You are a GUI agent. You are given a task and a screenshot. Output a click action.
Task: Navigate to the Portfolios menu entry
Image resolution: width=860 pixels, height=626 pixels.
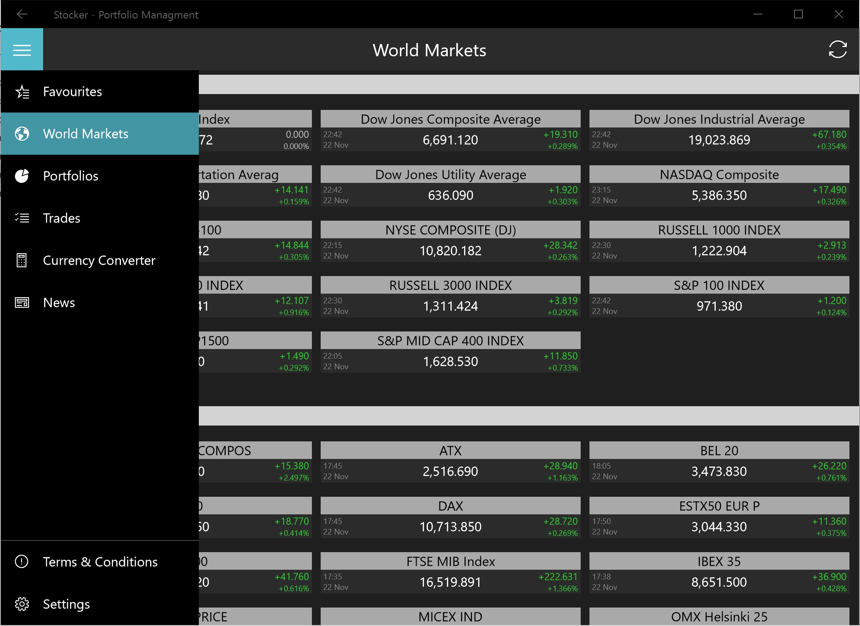(x=70, y=176)
